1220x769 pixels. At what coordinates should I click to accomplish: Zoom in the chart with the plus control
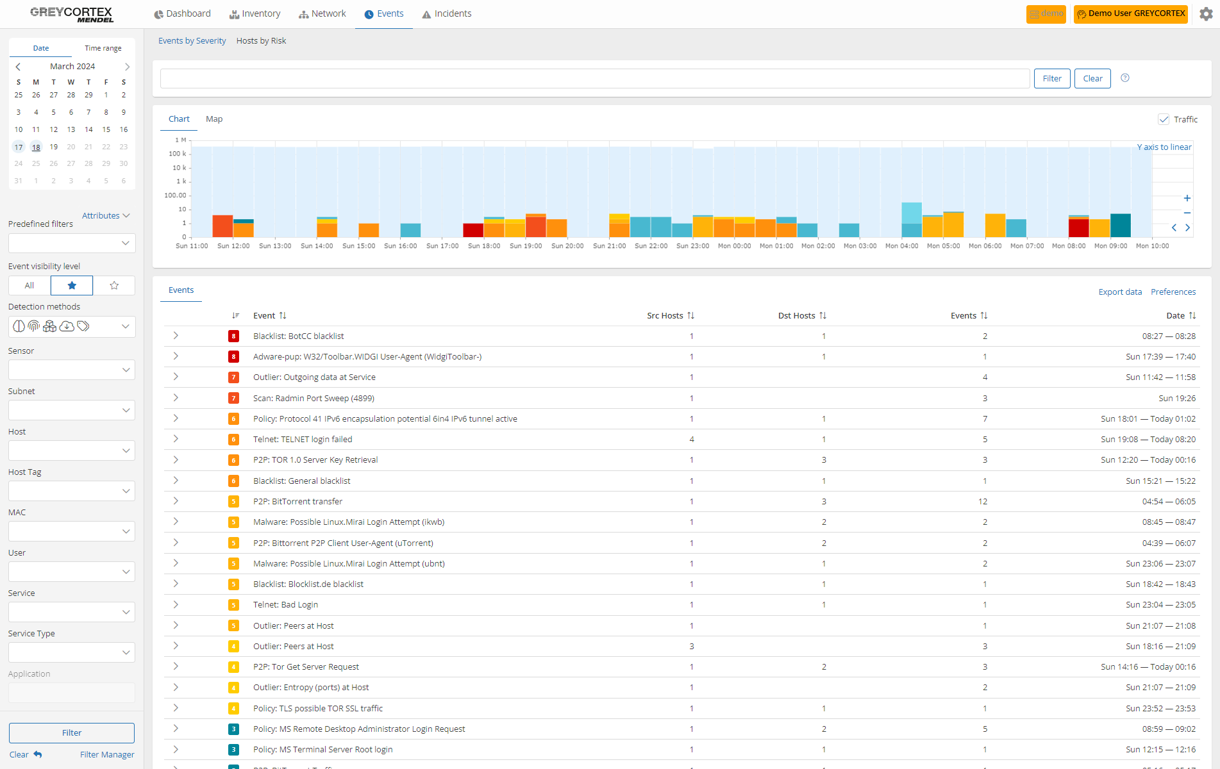click(1187, 198)
